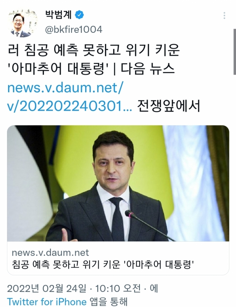Click the 다음 뉴스 text in tweet

[147, 69]
